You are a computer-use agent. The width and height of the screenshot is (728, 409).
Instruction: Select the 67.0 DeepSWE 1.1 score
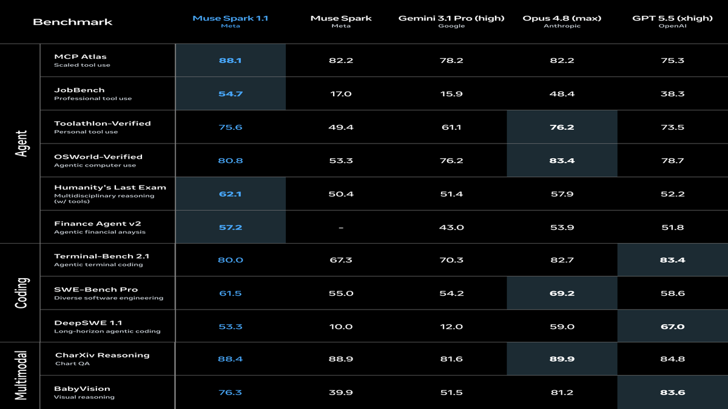point(672,327)
